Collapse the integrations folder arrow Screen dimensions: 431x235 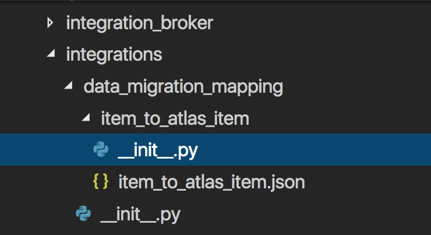(51, 55)
